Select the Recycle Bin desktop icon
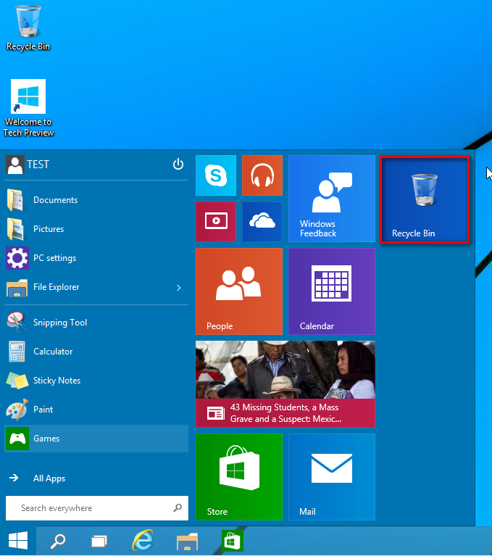The width and height of the screenshot is (492, 556). [x=28, y=28]
